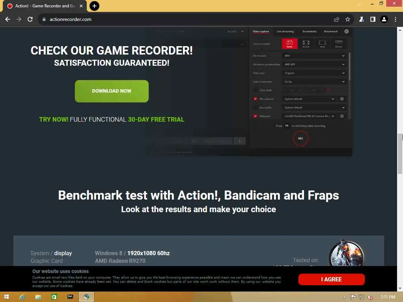This screenshot has width=403, height=302.
Task: Click the AMD Radeon R9270 text
Action: click(120, 261)
